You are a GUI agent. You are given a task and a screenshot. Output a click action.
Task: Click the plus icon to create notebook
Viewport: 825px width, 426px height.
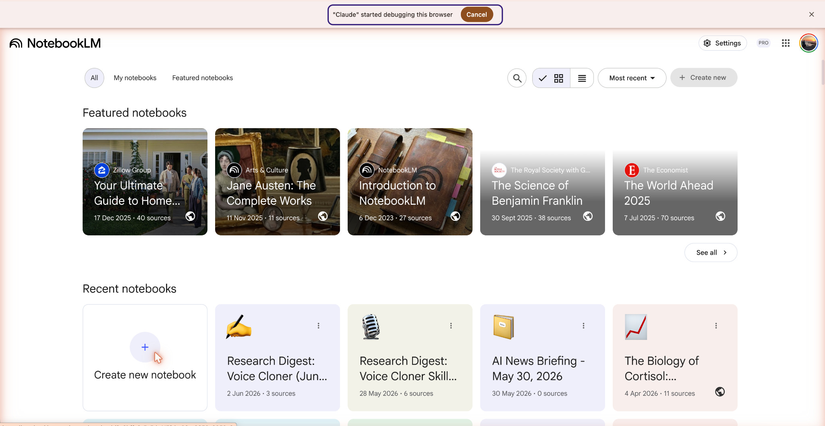click(145, 347)
